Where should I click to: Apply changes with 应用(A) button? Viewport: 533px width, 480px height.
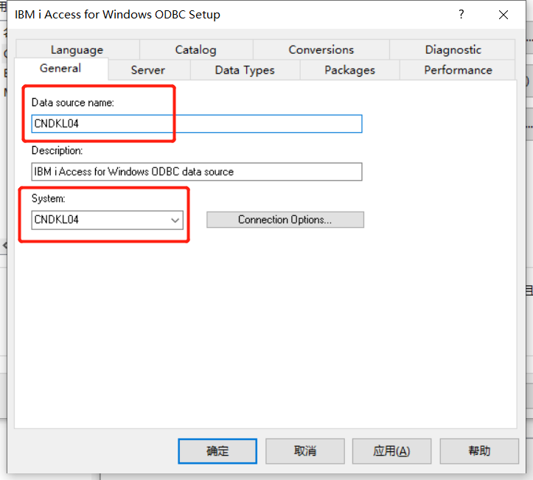click(391, 451)
